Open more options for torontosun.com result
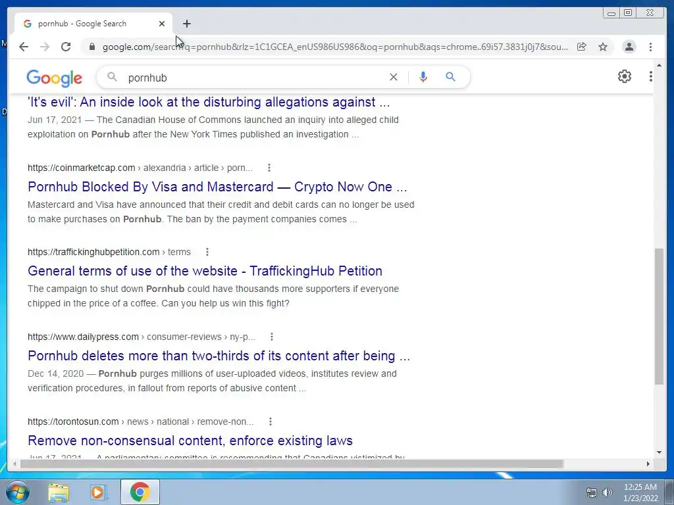The width and height of the screenshot is (674, 505). click(x=271, y=421)
